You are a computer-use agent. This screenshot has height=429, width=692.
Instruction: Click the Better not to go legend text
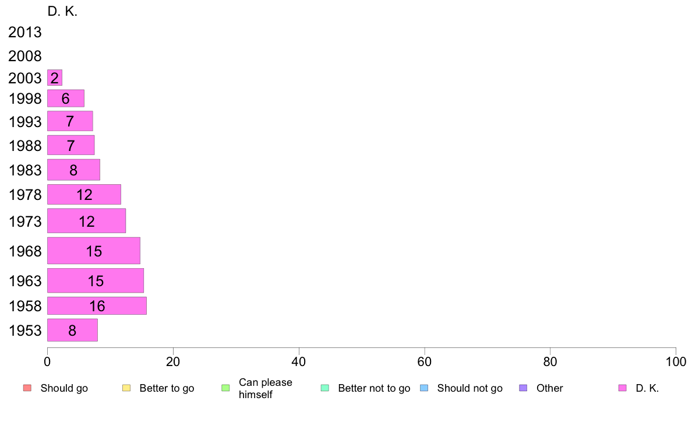pyautogui.click(x=374, y=388)
